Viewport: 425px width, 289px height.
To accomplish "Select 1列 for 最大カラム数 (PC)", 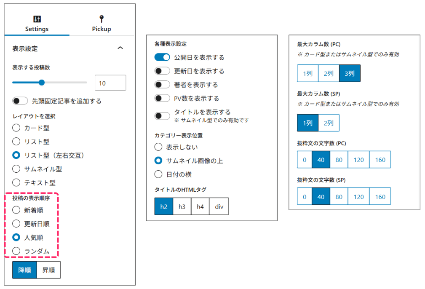I will 307,73.
